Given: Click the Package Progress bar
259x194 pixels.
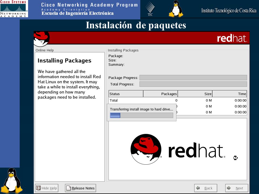Looking at the screenshot, I should pyautogui.click(x=193, y=78).
